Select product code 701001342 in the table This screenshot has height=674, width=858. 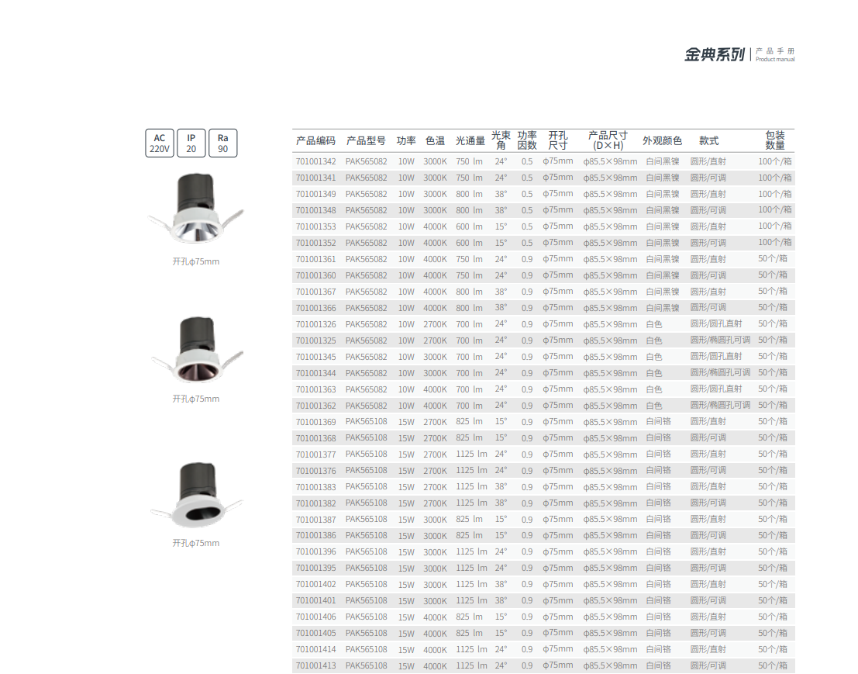(316, 162)
